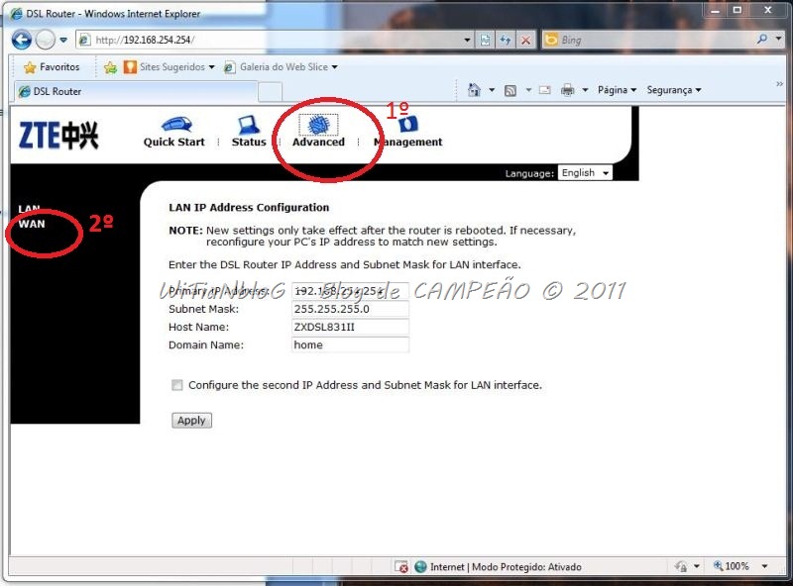
Task: Open the Favoritos star button
Action: click(52, 66)
